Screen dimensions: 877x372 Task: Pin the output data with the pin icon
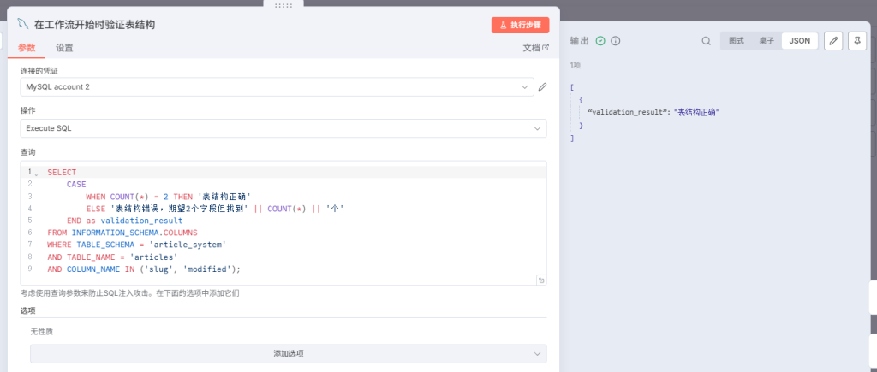coord(856,41)
